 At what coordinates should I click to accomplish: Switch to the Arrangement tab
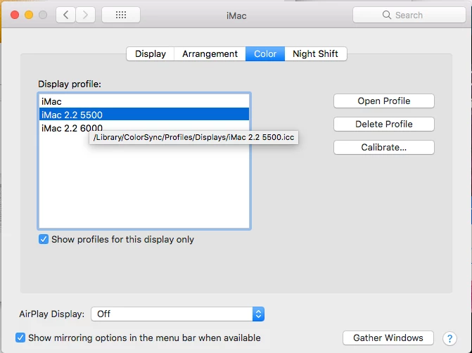[x=210, y=54]
